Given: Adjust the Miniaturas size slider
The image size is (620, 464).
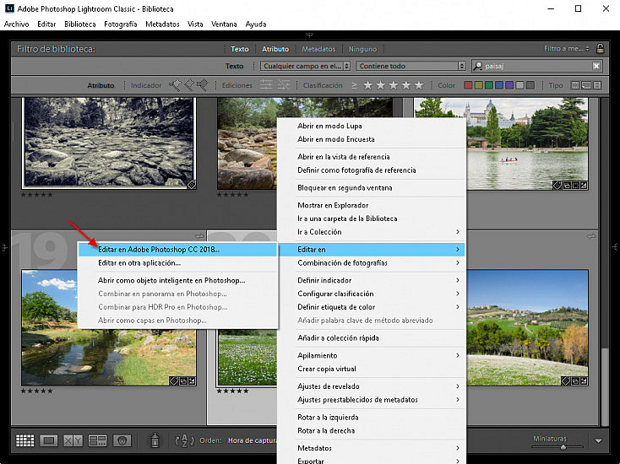Looking at the screenshot, I should pyautogui.click(x=563, y=447).
